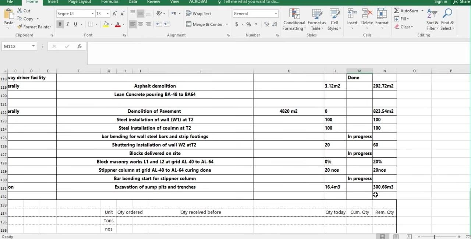Expand the Merge & Center dropdown arrow
471x239 pixels.
click(x=227, y=24)
